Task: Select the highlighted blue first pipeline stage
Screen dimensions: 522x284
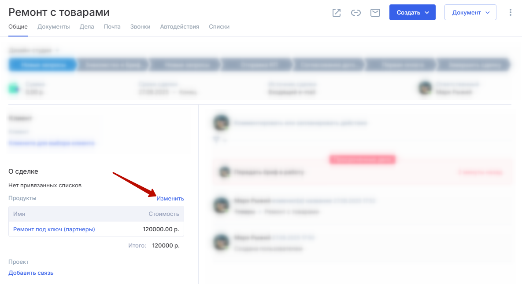Action: [x=42, y=65]
